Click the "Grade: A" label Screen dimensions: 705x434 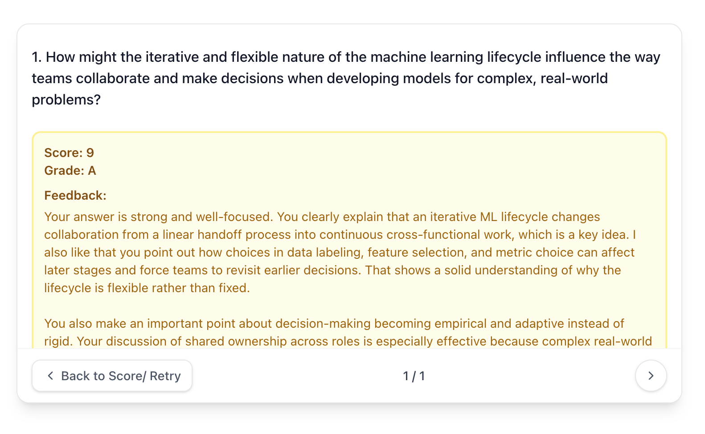point(70,171)
